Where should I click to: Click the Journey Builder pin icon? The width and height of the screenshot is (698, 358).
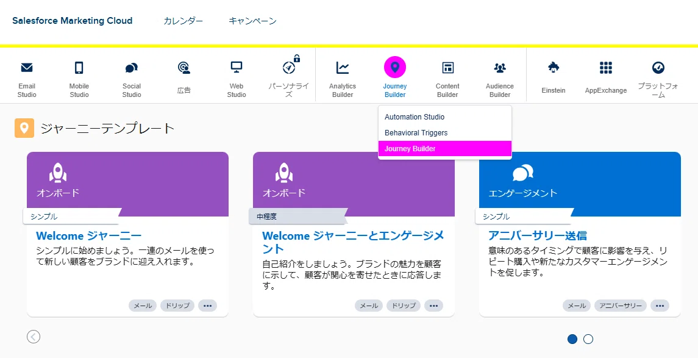click(395, 68)
